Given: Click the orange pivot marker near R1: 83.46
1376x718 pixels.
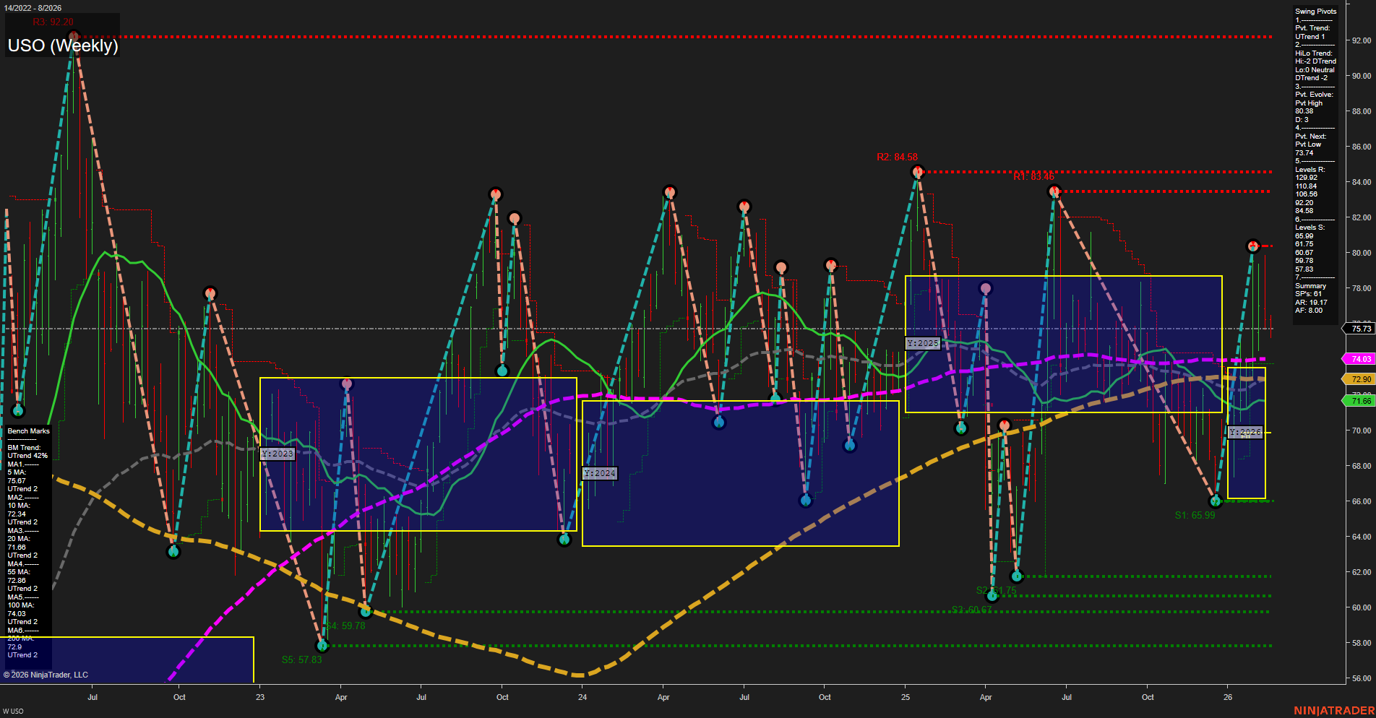Looking at the screenshot, I should point(1054,190).
